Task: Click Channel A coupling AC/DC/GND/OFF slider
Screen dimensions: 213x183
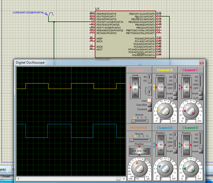Action: [x=175, y=83]
